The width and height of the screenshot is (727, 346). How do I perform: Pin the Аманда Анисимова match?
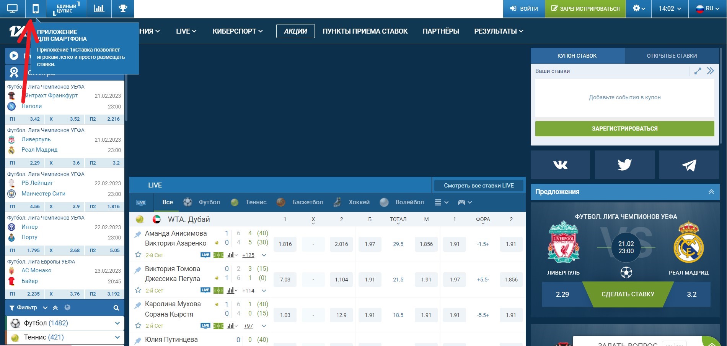(137, 234)
